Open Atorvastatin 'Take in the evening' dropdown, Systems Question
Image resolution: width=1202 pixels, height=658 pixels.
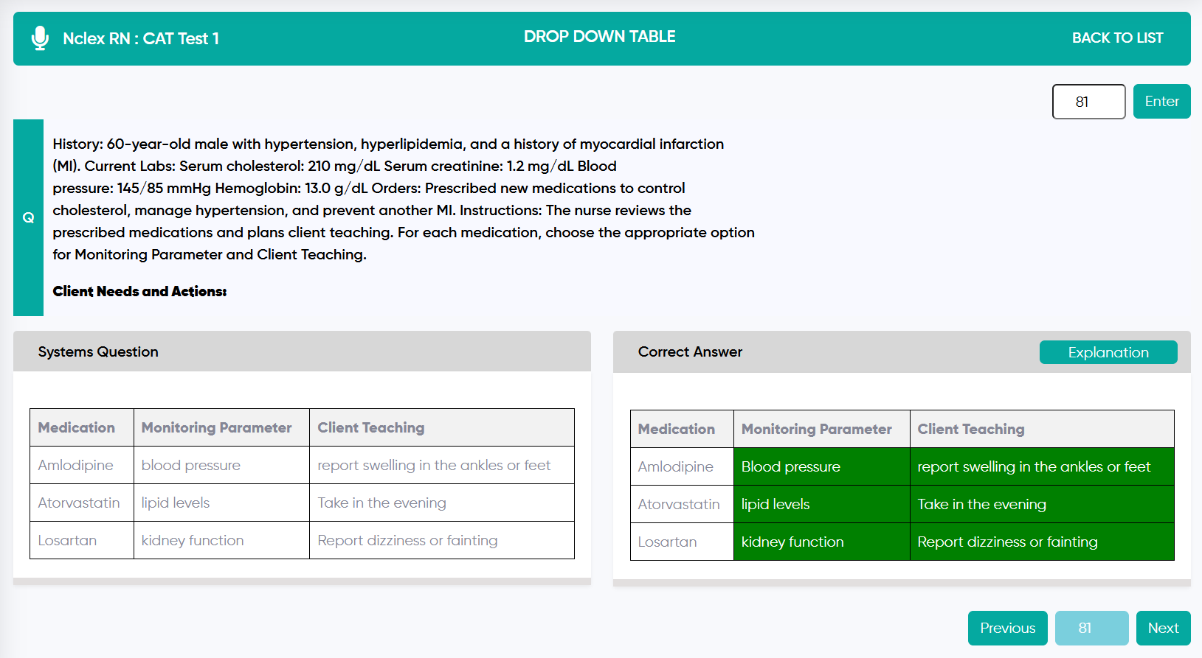click(x=441, y=503)
